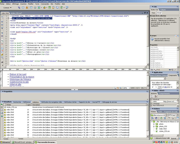Click the Tag chooser icon
Screen dimensions: 180x144
point(67,8)
